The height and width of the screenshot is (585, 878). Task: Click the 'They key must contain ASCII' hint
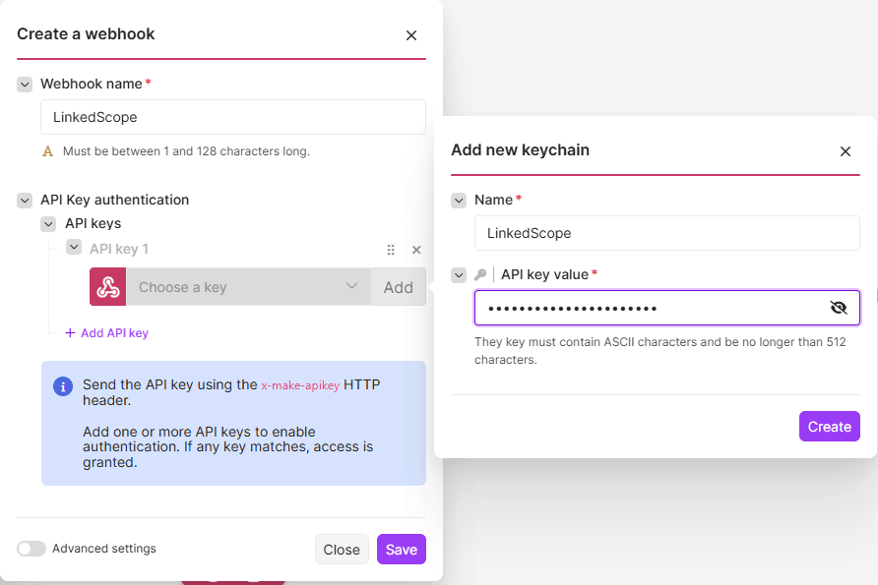click(660, 351)
